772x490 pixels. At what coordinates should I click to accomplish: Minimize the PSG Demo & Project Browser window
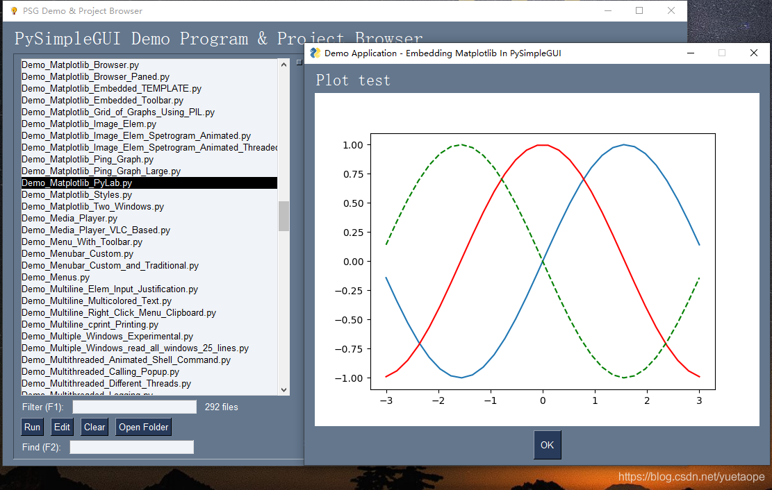[x=608, y=11]
